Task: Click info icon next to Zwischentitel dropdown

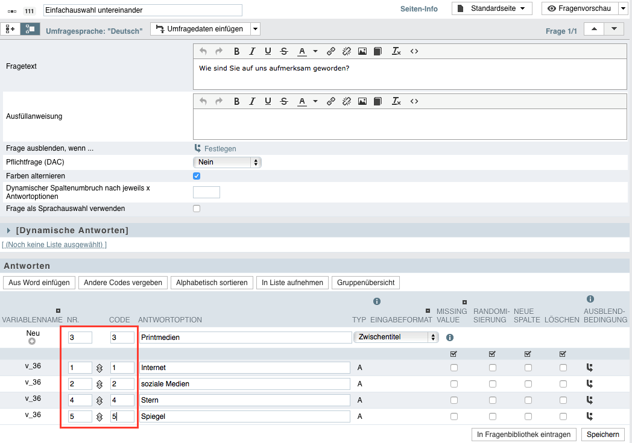Action: pyautogui.click(x=450, y=338)
